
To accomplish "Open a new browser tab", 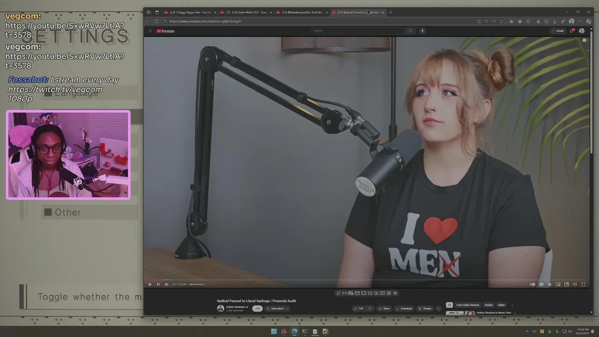I will 391,12.
